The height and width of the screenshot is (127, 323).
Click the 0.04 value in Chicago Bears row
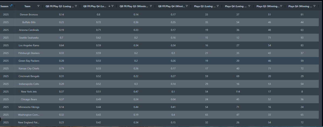click(173, 99)
